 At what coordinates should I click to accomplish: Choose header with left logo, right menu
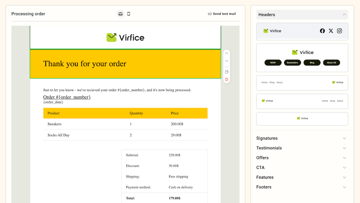click(x=302, y=101)
